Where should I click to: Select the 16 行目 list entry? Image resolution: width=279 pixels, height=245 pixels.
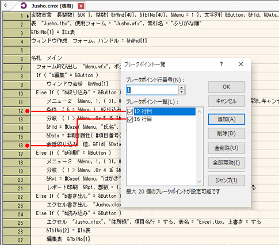coord(160,119)
